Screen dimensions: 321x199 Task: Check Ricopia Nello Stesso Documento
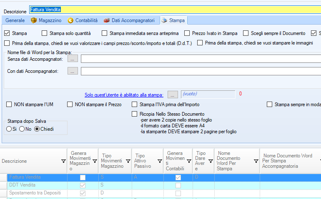coord(135,114)
